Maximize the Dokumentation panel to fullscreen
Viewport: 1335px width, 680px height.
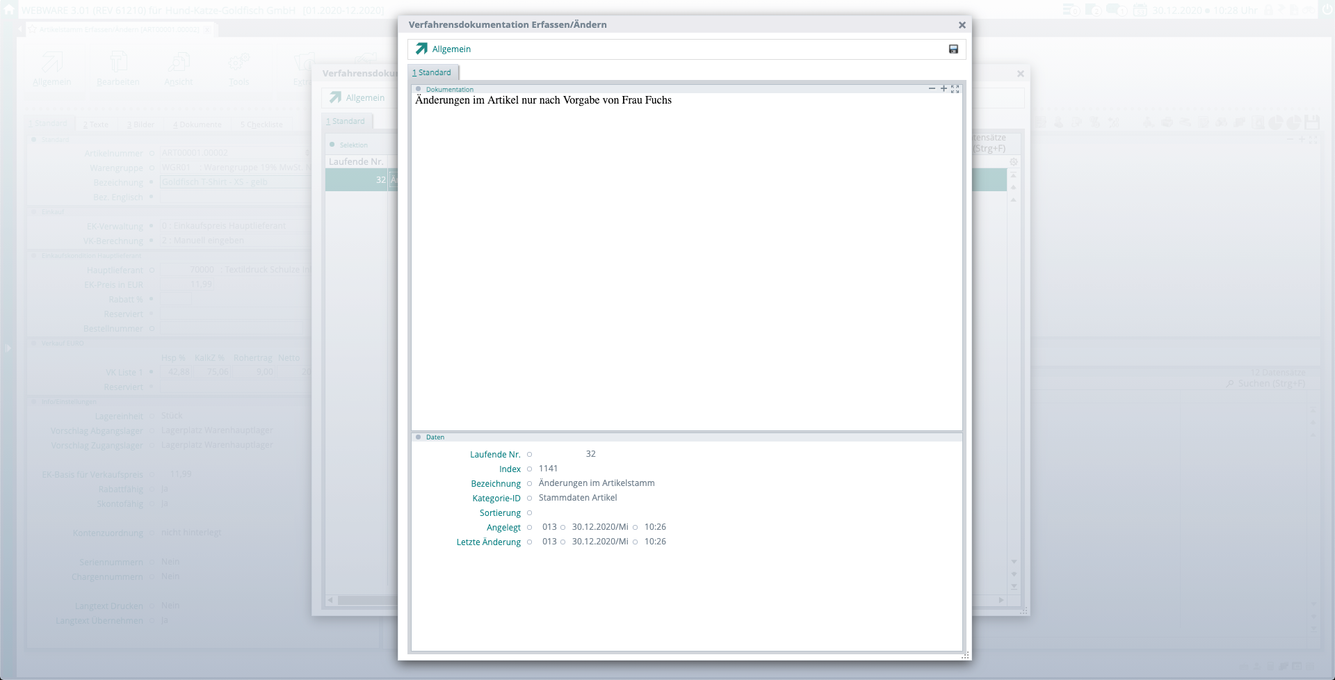(955, 89)
